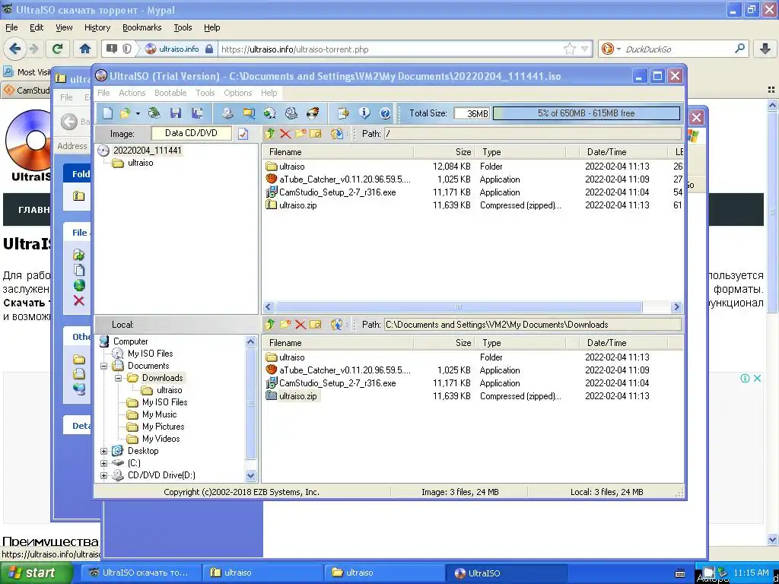Click the capacity usage progress bar
779x584 pixels.
[587, 113]
